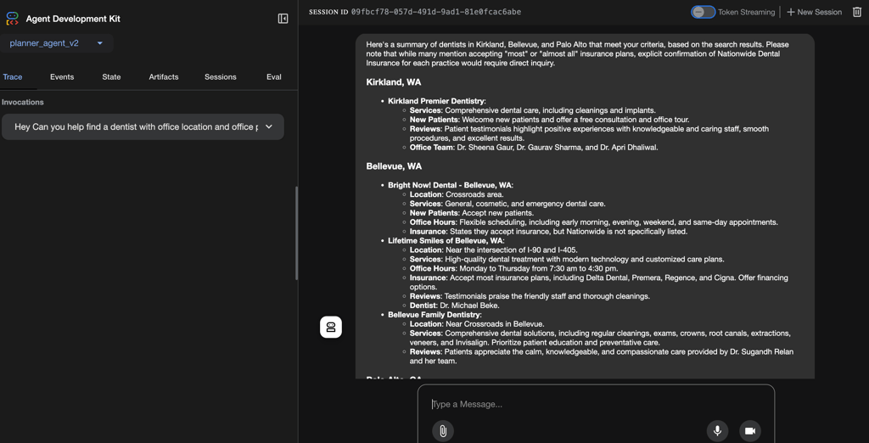Click the side panel vertical scrollbar
The image size is (869, 443).
[x=296, y=233]
